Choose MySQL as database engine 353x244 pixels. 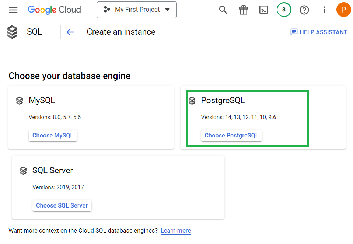click(53, 136)
